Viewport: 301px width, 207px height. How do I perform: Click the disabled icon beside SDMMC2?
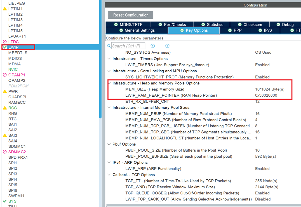4,152
